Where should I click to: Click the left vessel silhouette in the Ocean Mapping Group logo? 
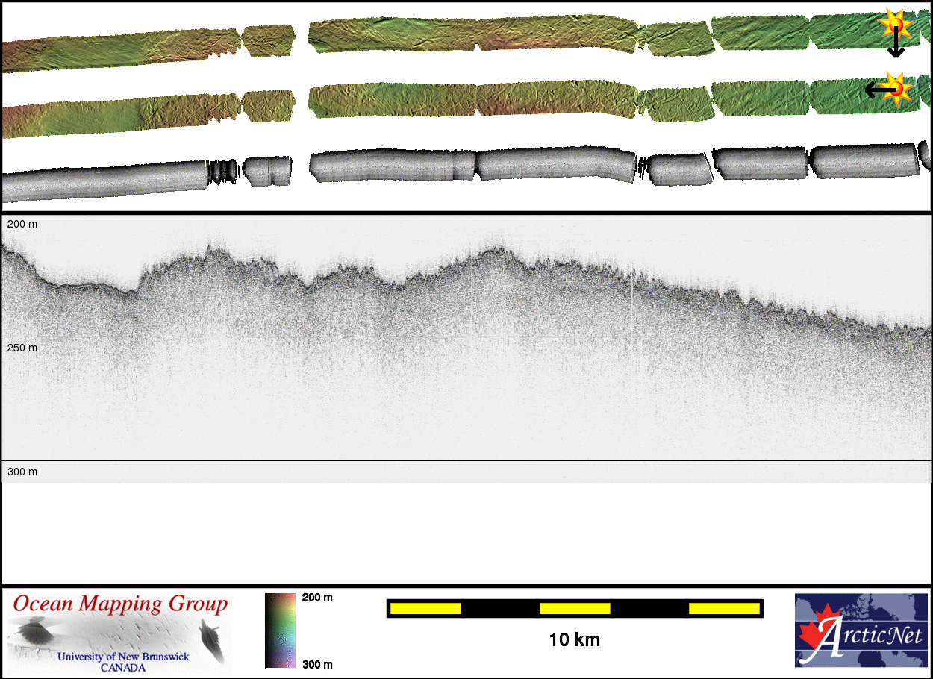pyautogui.click(x=34, y=634)
